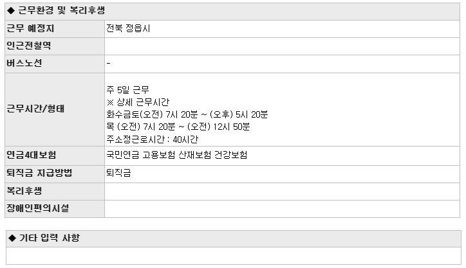The image size is (466, 268).
Task: Click the 화수금토 working hours line
Action: click(187, 114)
